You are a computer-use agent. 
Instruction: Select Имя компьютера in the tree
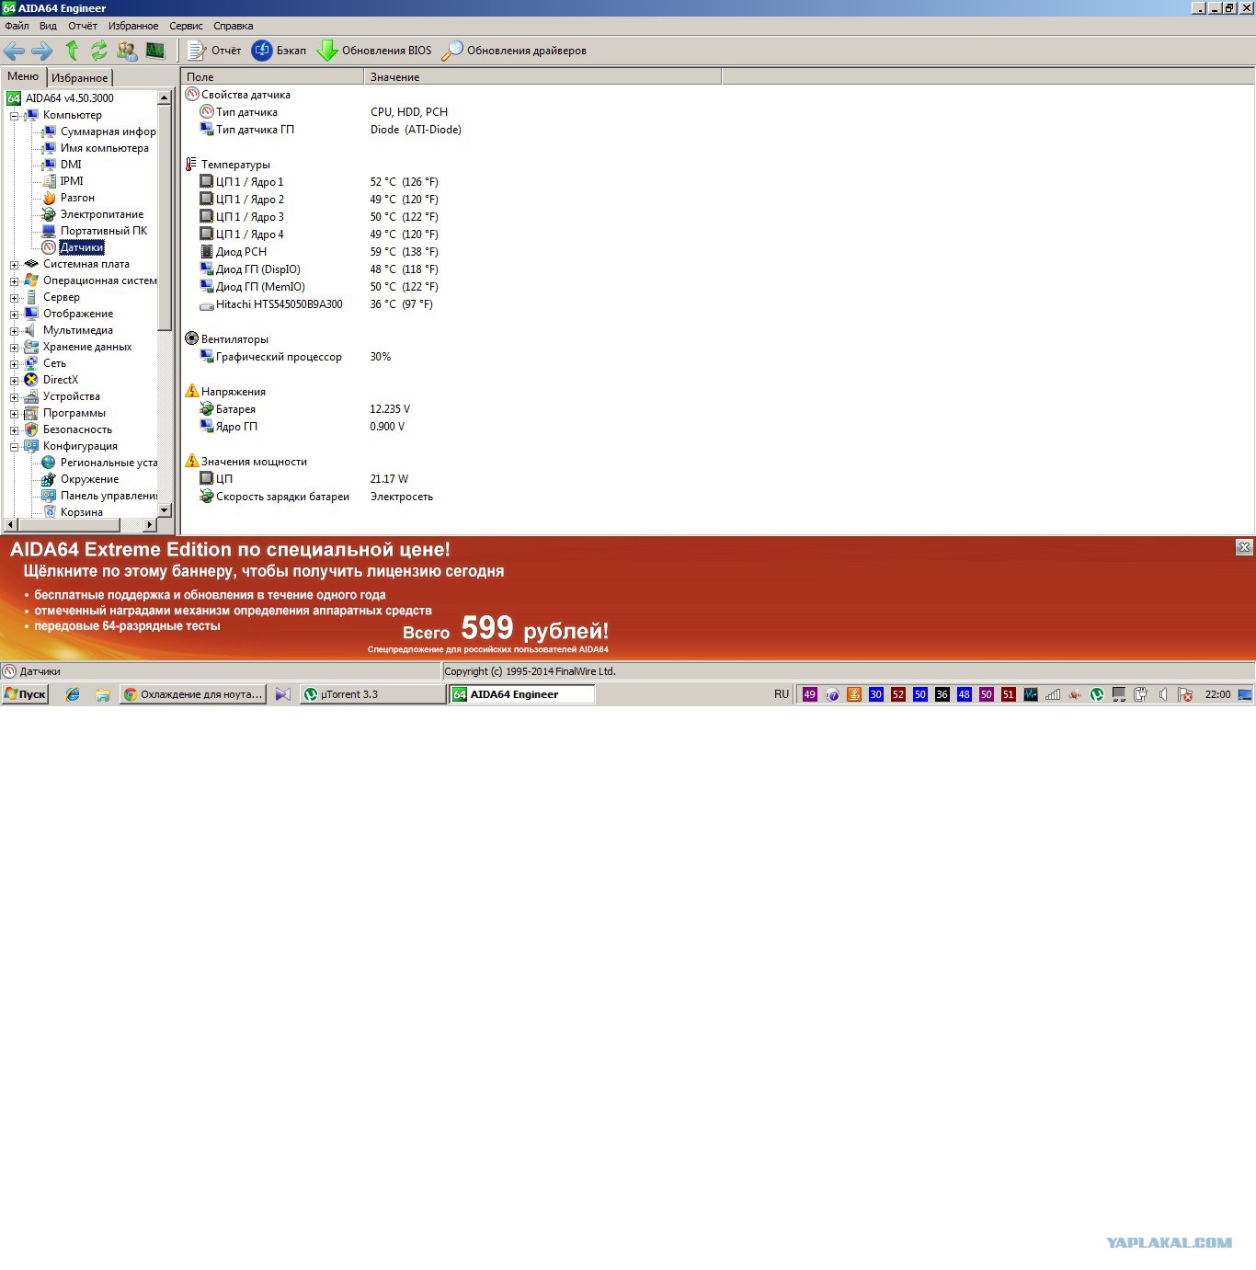(105, 148)
